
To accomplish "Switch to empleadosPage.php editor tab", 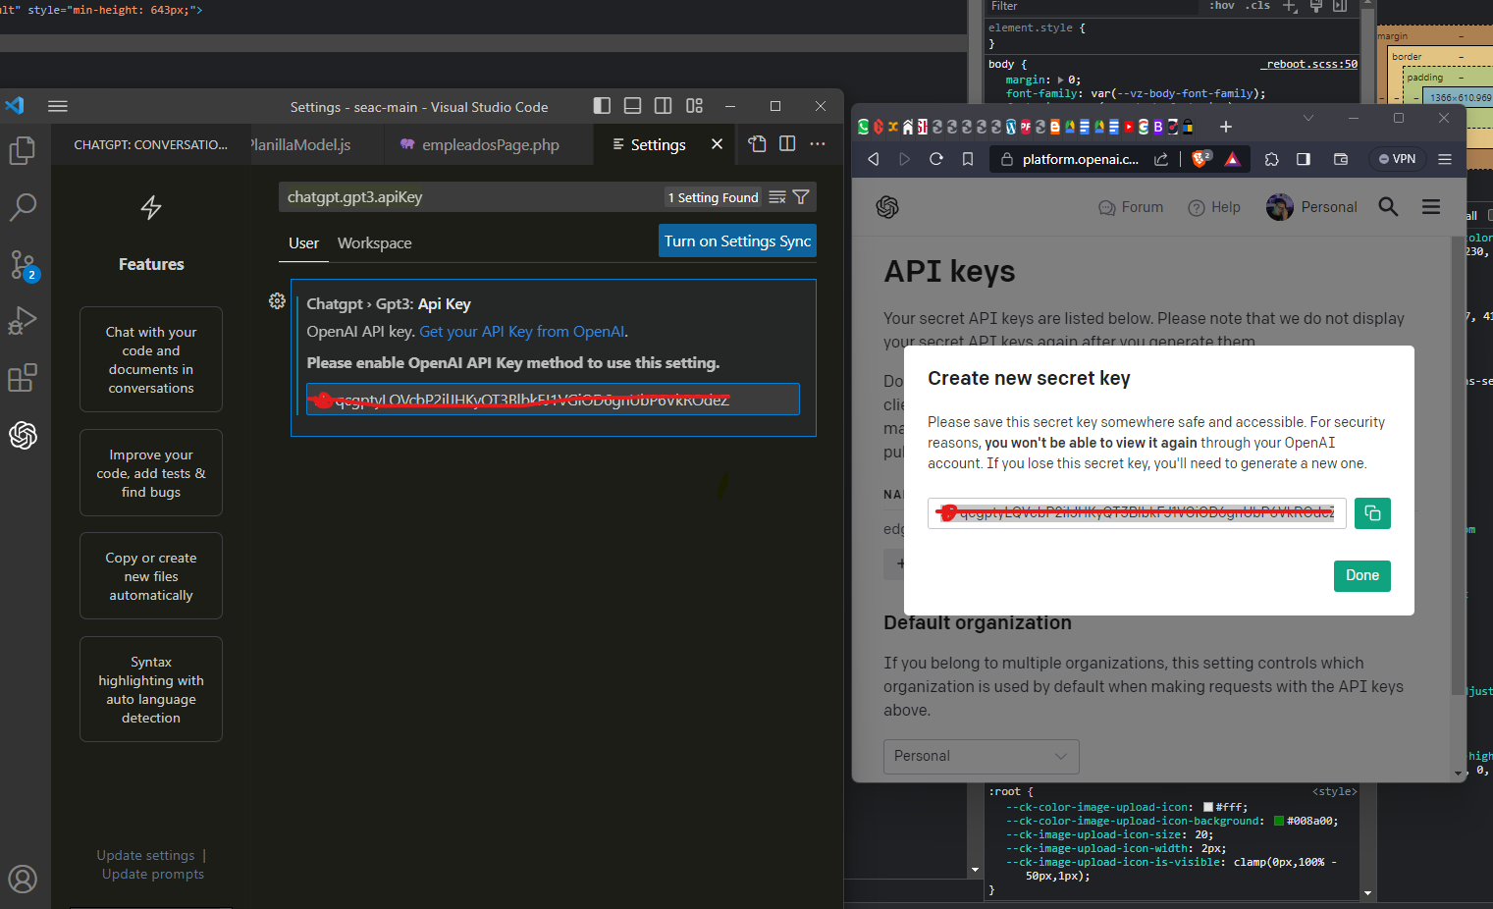I will pyautogui.click(x=490, y=144).
